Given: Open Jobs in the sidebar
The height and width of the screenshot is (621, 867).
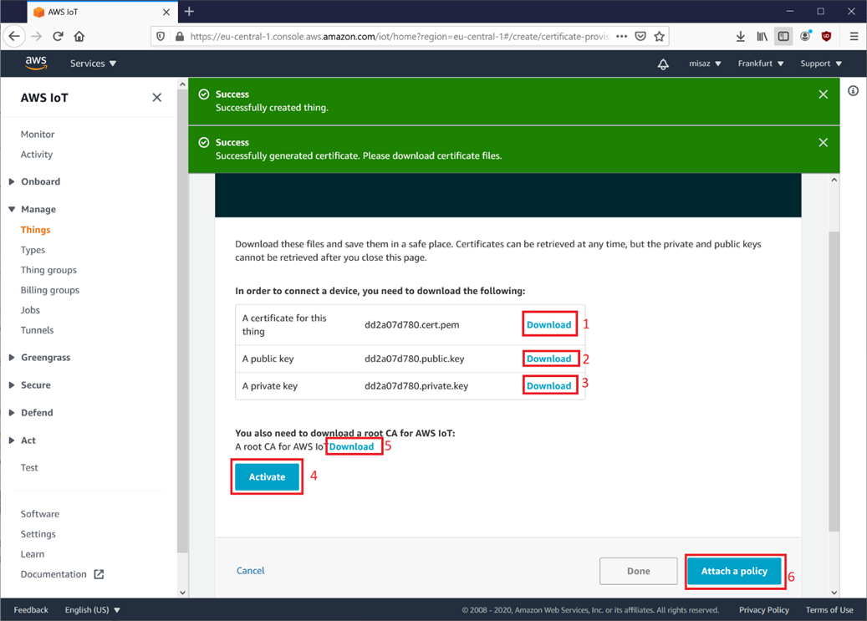Looking at the screenshot, I should point(30,310).
